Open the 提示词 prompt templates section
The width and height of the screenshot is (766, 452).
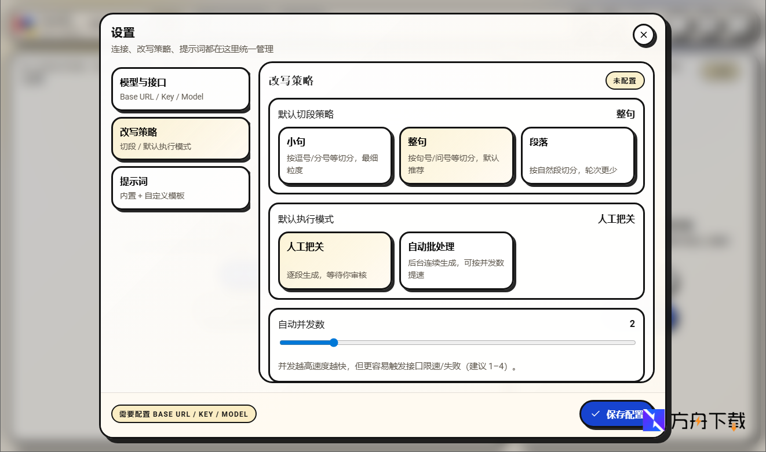coord(180,188)
